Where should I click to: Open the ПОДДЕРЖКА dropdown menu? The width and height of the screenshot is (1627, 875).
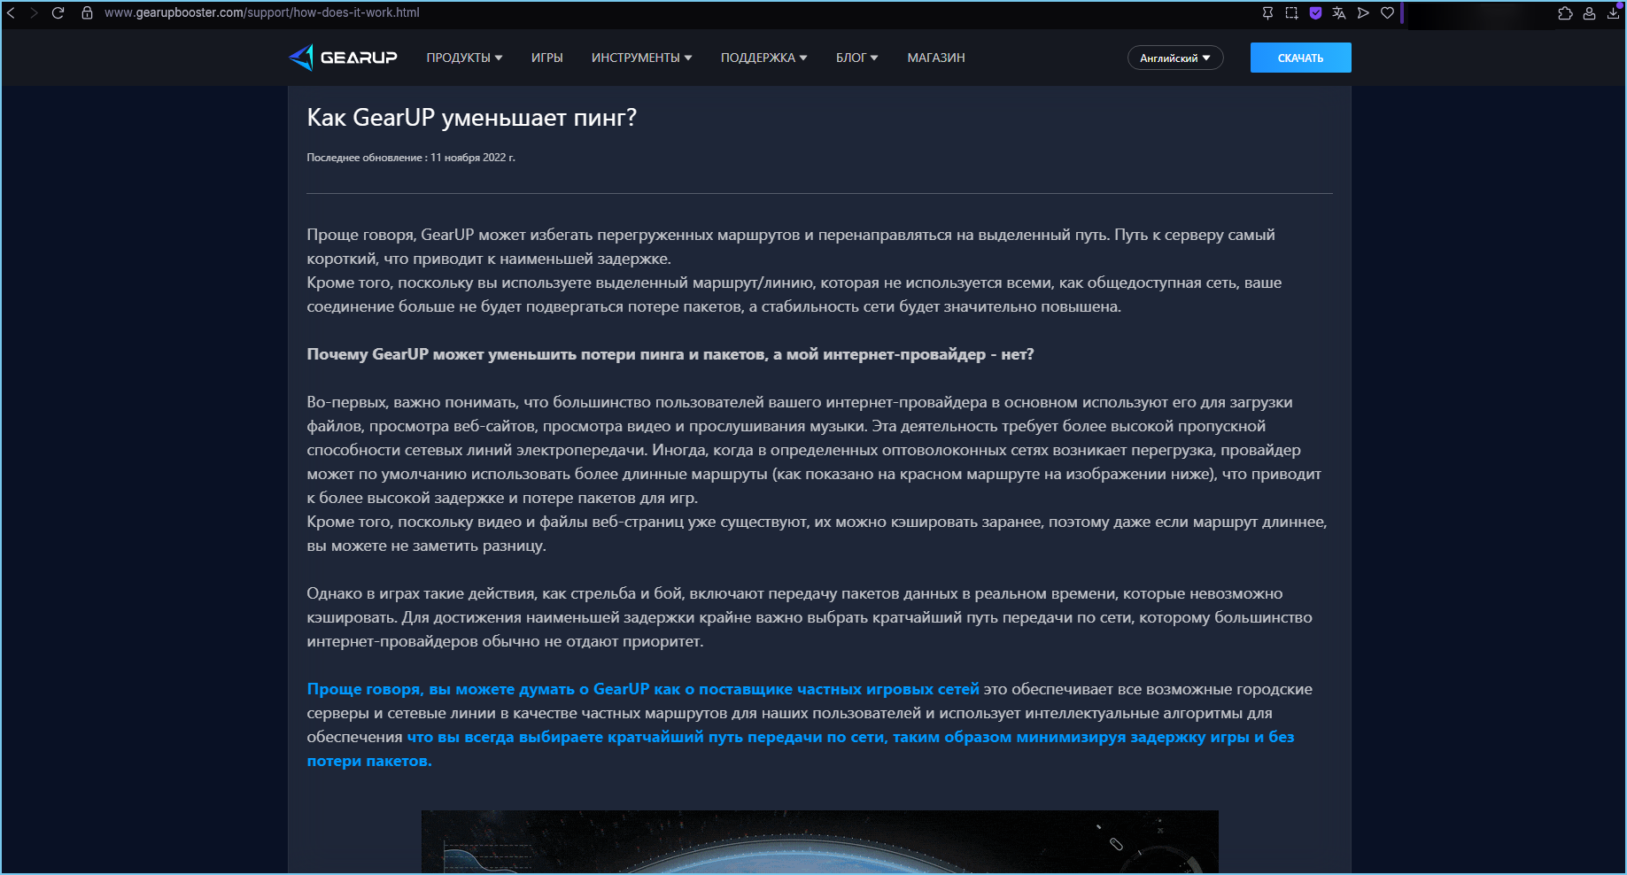pos(763,58)
